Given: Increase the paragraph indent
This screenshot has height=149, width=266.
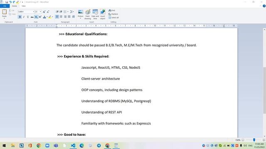Looking at the screenshot, I should click(61, 12).
